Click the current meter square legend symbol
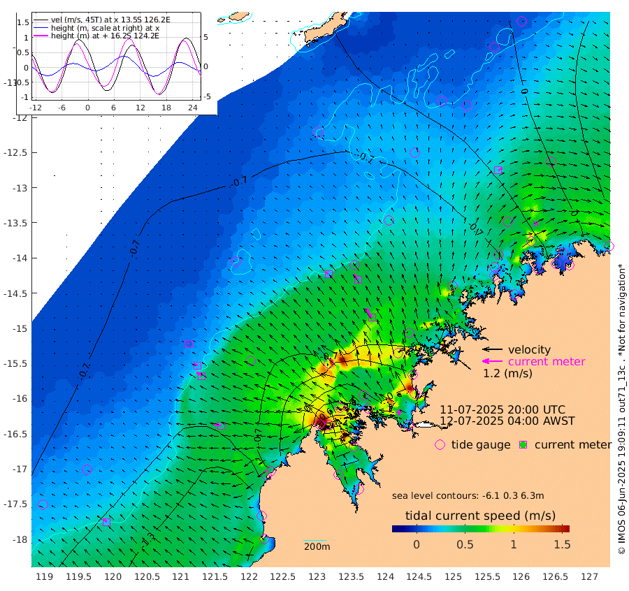629x591 pixels. tap(523, 445)
